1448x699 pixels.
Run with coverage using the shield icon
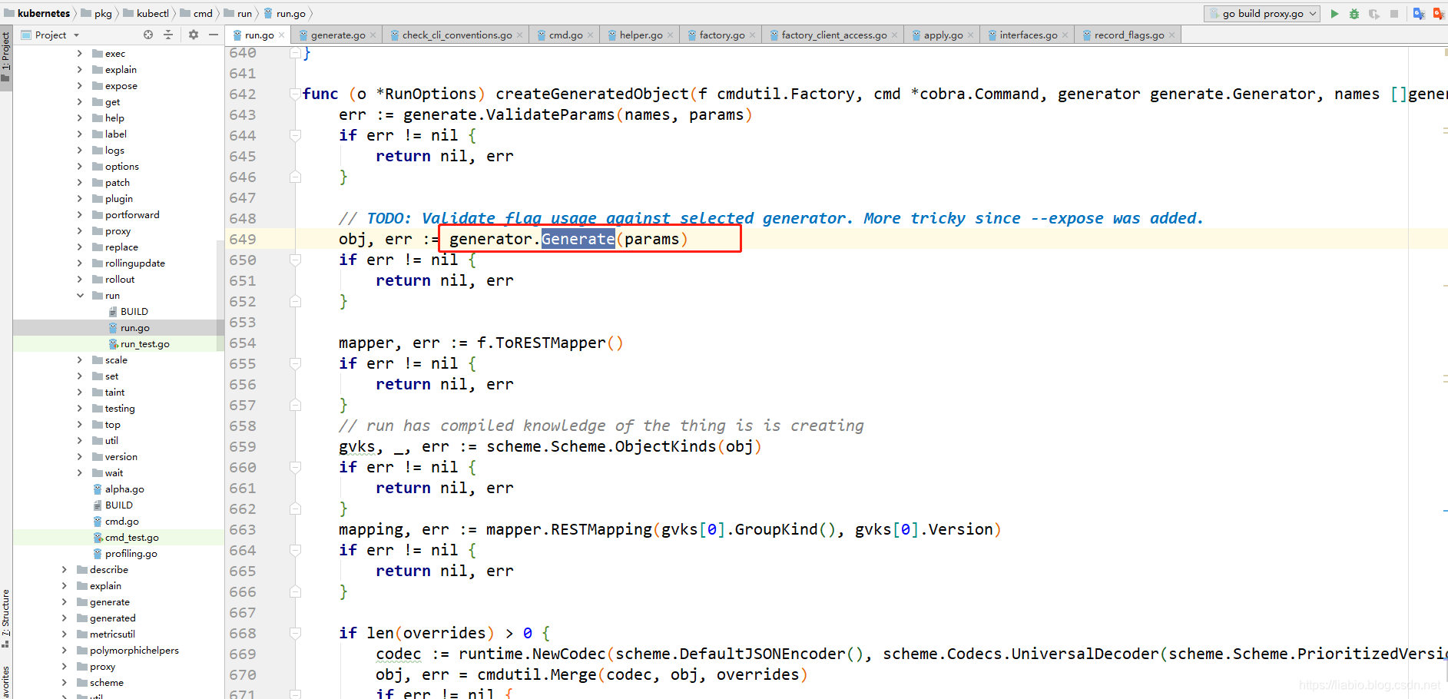point(1374,14)
